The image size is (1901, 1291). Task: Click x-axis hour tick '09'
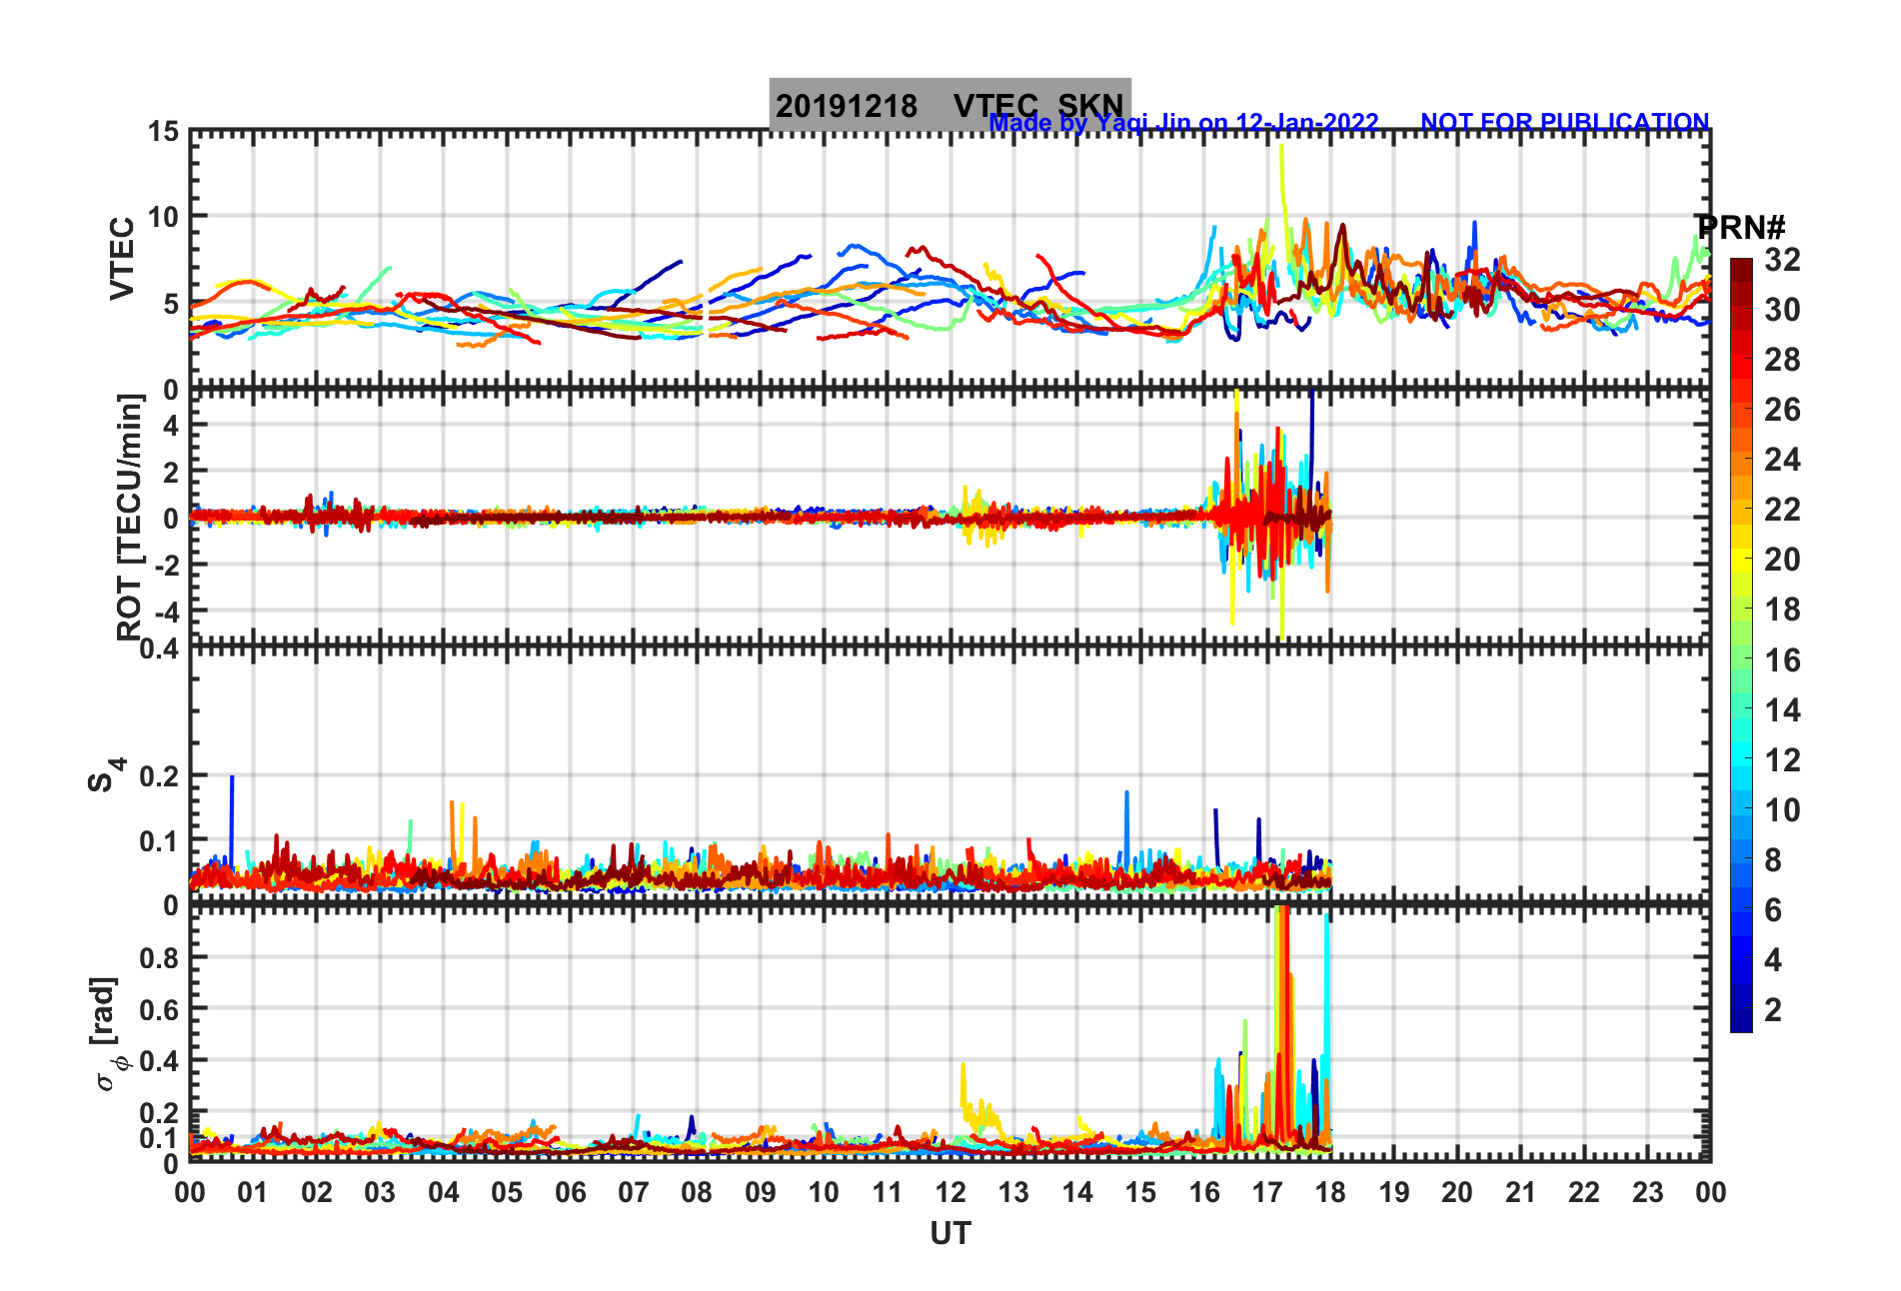(761, 1192)
